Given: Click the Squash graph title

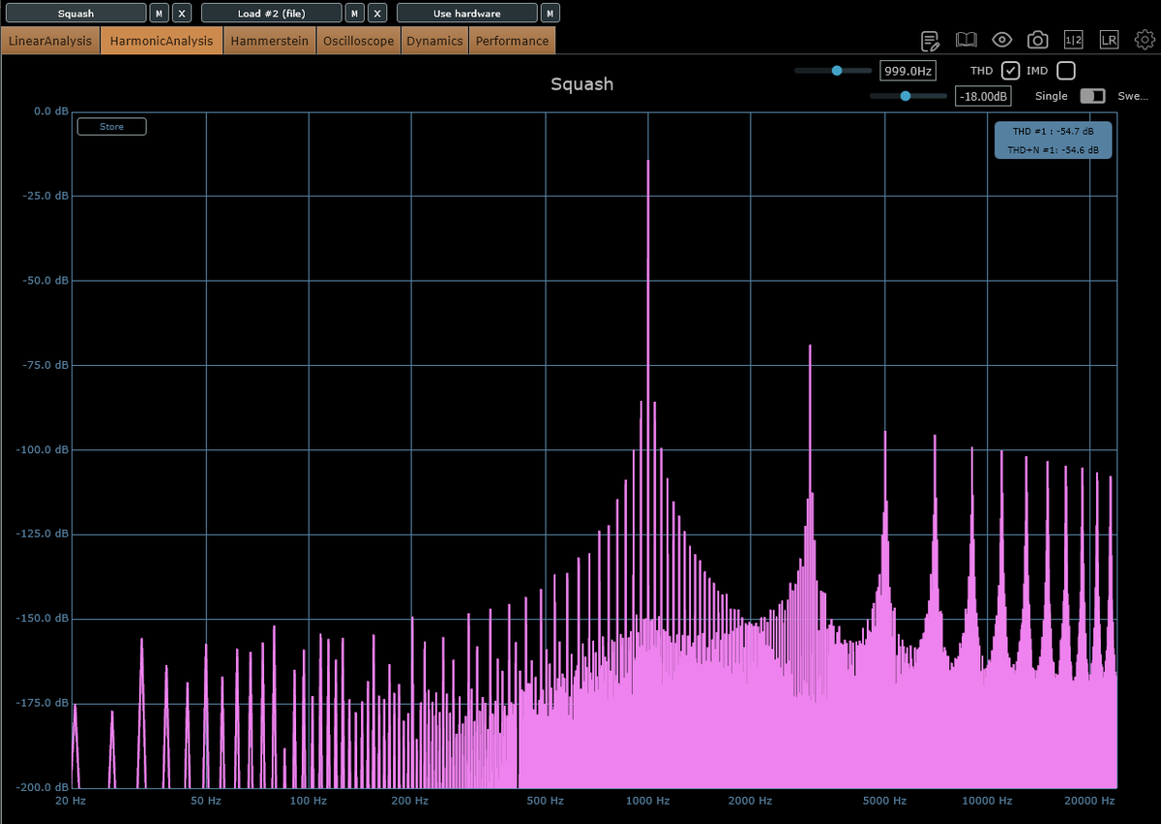Looking at the screenshot, I should pyautogui.click(x=582, y=84).
